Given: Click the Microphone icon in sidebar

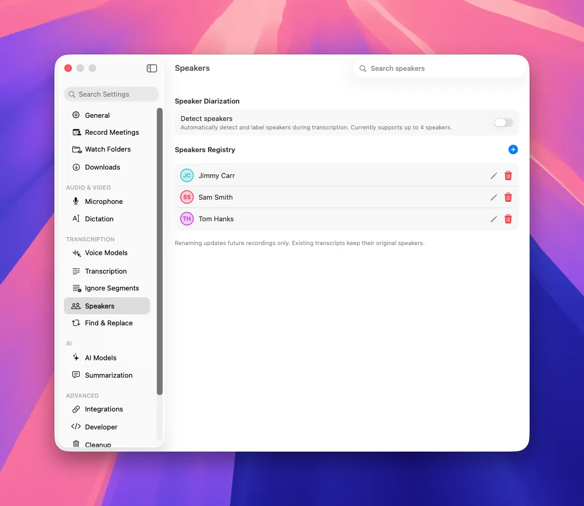Looking at the screenshot, I should coord(76,201).
